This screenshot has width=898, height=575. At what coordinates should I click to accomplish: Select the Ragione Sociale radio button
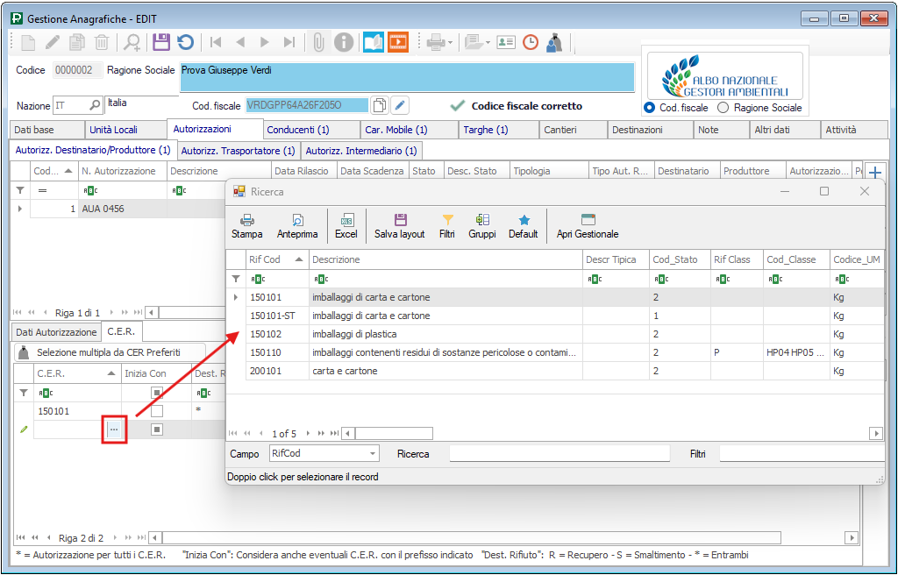723,108
